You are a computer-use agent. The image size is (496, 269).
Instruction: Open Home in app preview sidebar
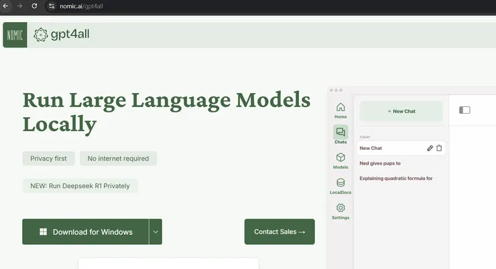coord(340,110)
